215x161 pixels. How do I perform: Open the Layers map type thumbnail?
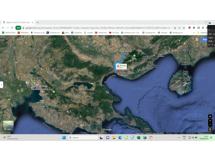click(8, 125)
